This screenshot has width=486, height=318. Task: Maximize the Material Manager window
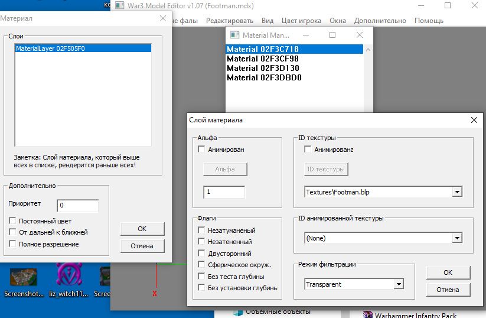332,35
